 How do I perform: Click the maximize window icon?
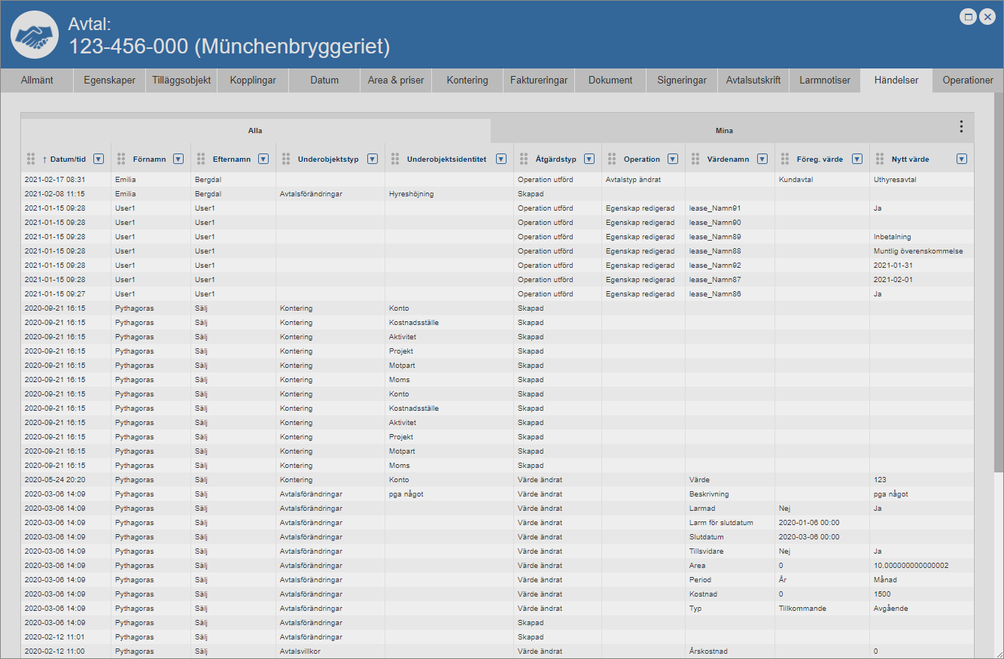969,17
